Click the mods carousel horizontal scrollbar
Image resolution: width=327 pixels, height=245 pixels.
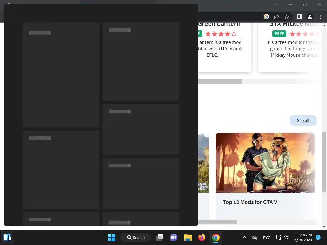coord(220,81)
